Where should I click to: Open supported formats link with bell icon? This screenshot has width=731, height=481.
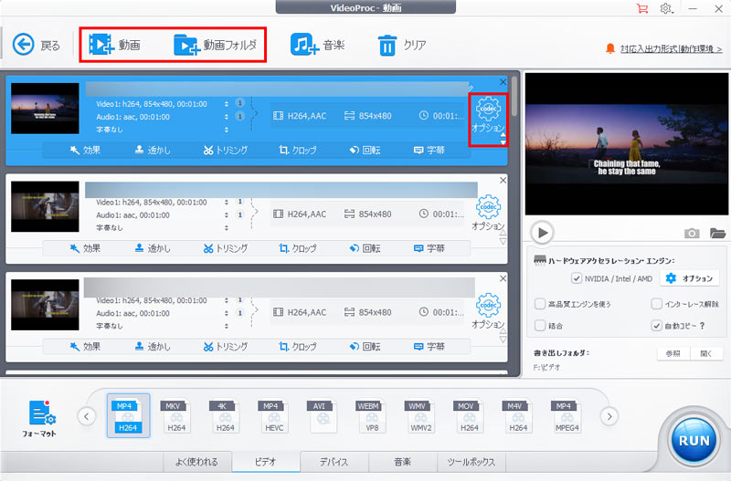point(664,48)
